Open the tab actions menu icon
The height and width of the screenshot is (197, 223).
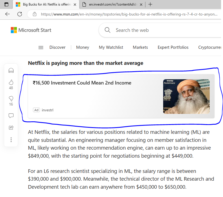point(6,4)
